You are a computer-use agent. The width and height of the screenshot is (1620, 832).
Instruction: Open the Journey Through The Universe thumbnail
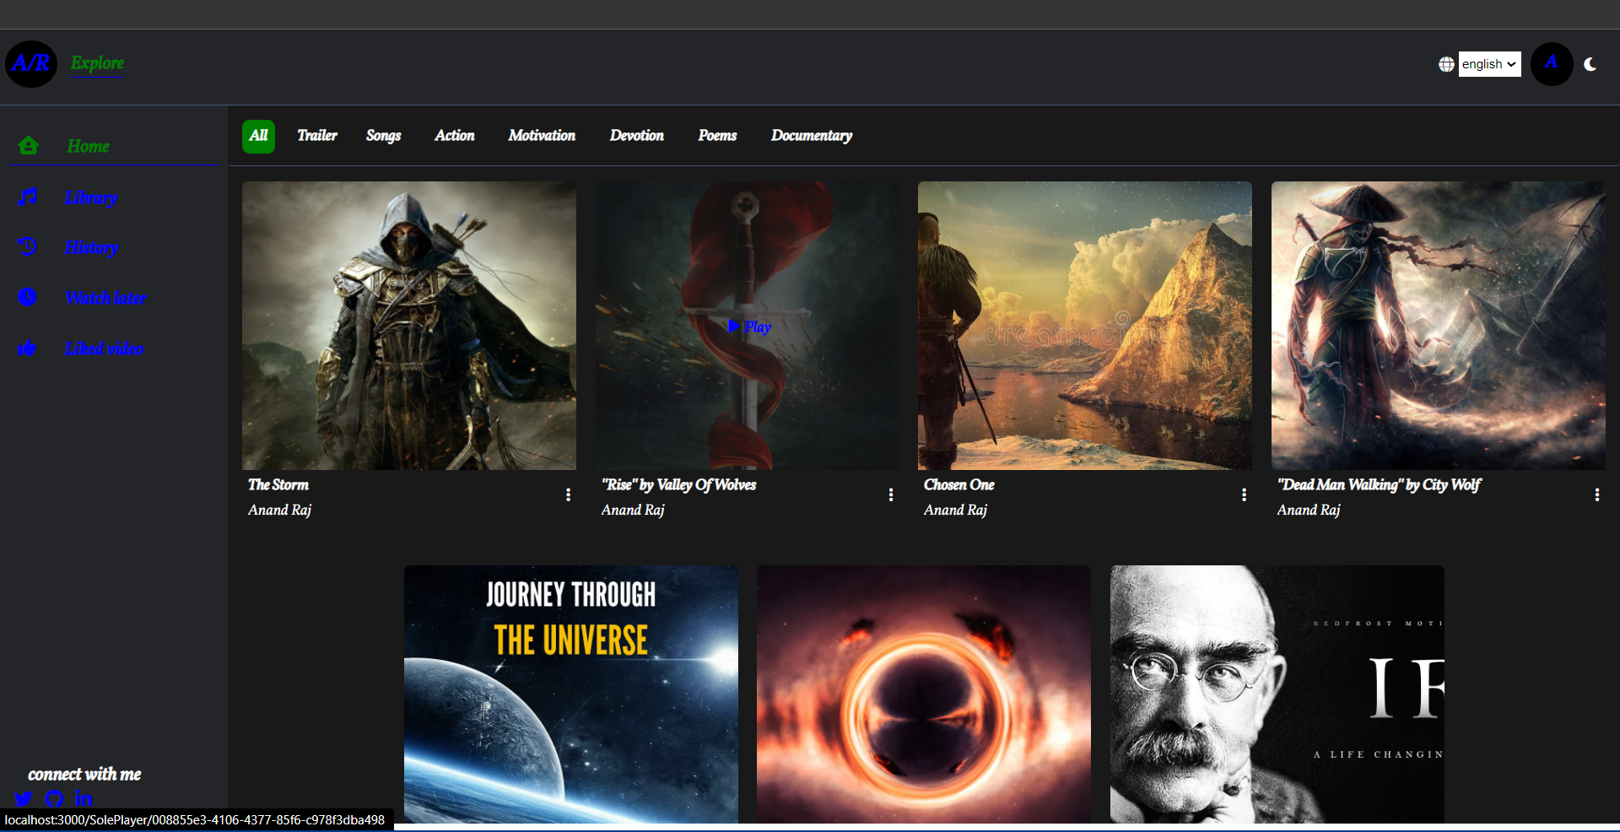(x=571, y=694)
